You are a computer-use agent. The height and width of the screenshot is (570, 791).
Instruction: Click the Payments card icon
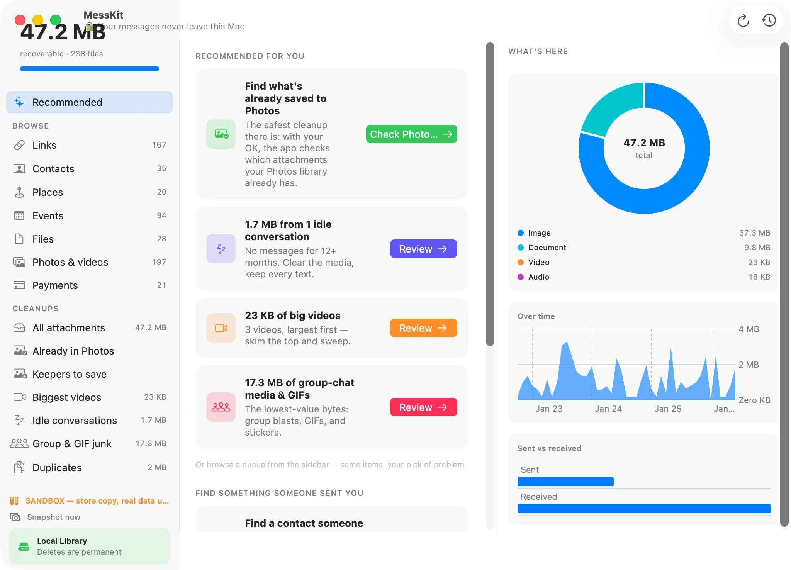click(x=19, y=285)
